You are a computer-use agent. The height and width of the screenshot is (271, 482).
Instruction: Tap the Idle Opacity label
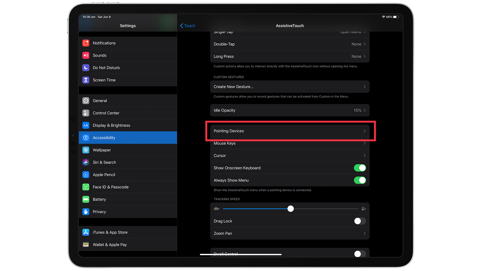coord(224,110)
